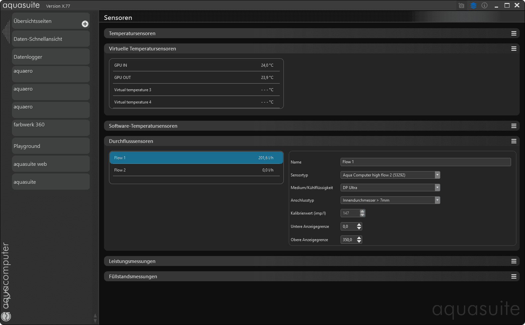Open the Sensortyp dropdown
This screenshot has height=325, width=525.
coord(390,175)
